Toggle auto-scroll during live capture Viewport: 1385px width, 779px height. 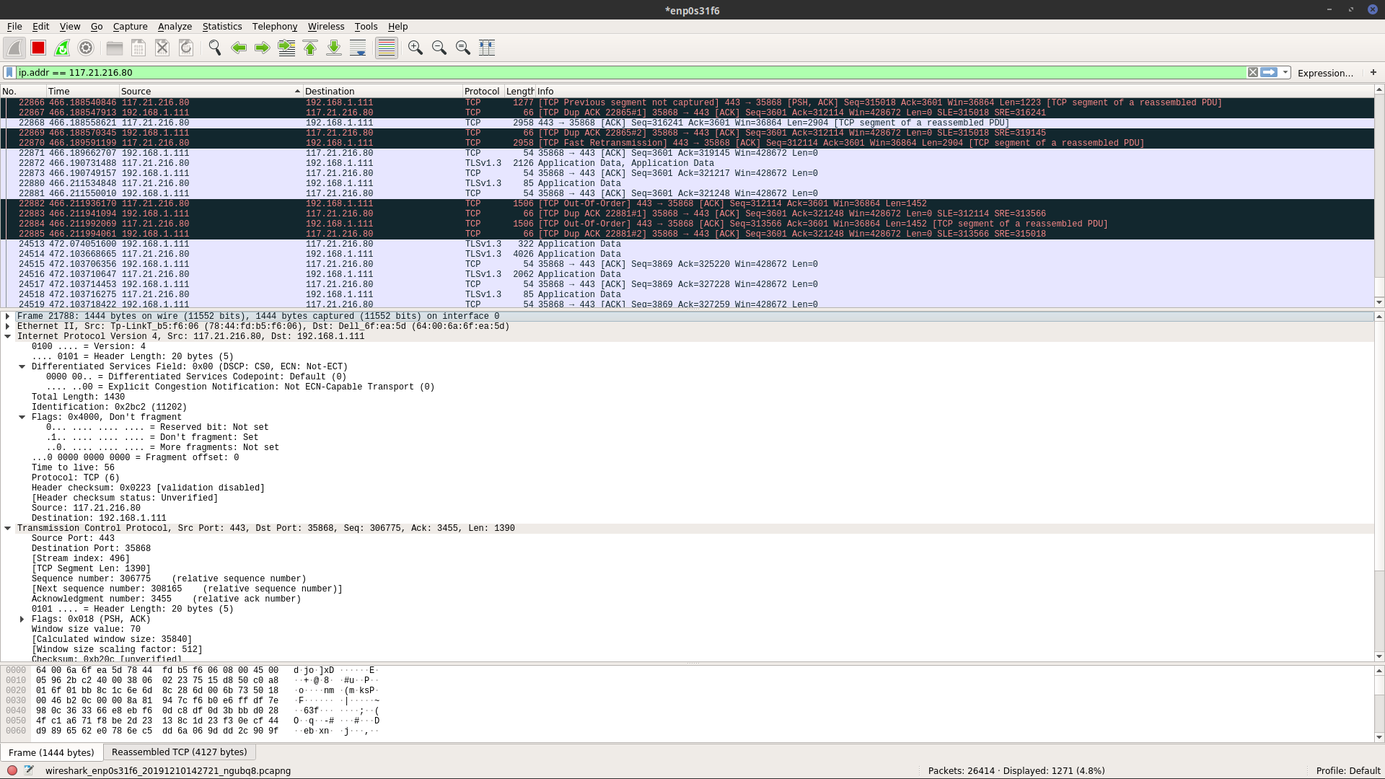pyautogui.click(x=358, y=48)
